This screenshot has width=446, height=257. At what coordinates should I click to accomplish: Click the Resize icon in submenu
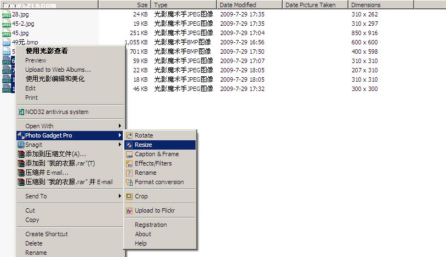point(129,145)
